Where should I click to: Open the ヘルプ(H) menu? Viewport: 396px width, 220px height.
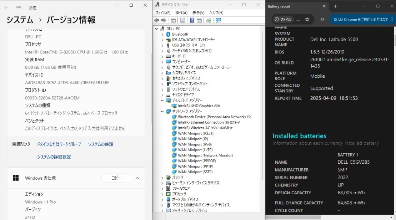pos(216,12)
